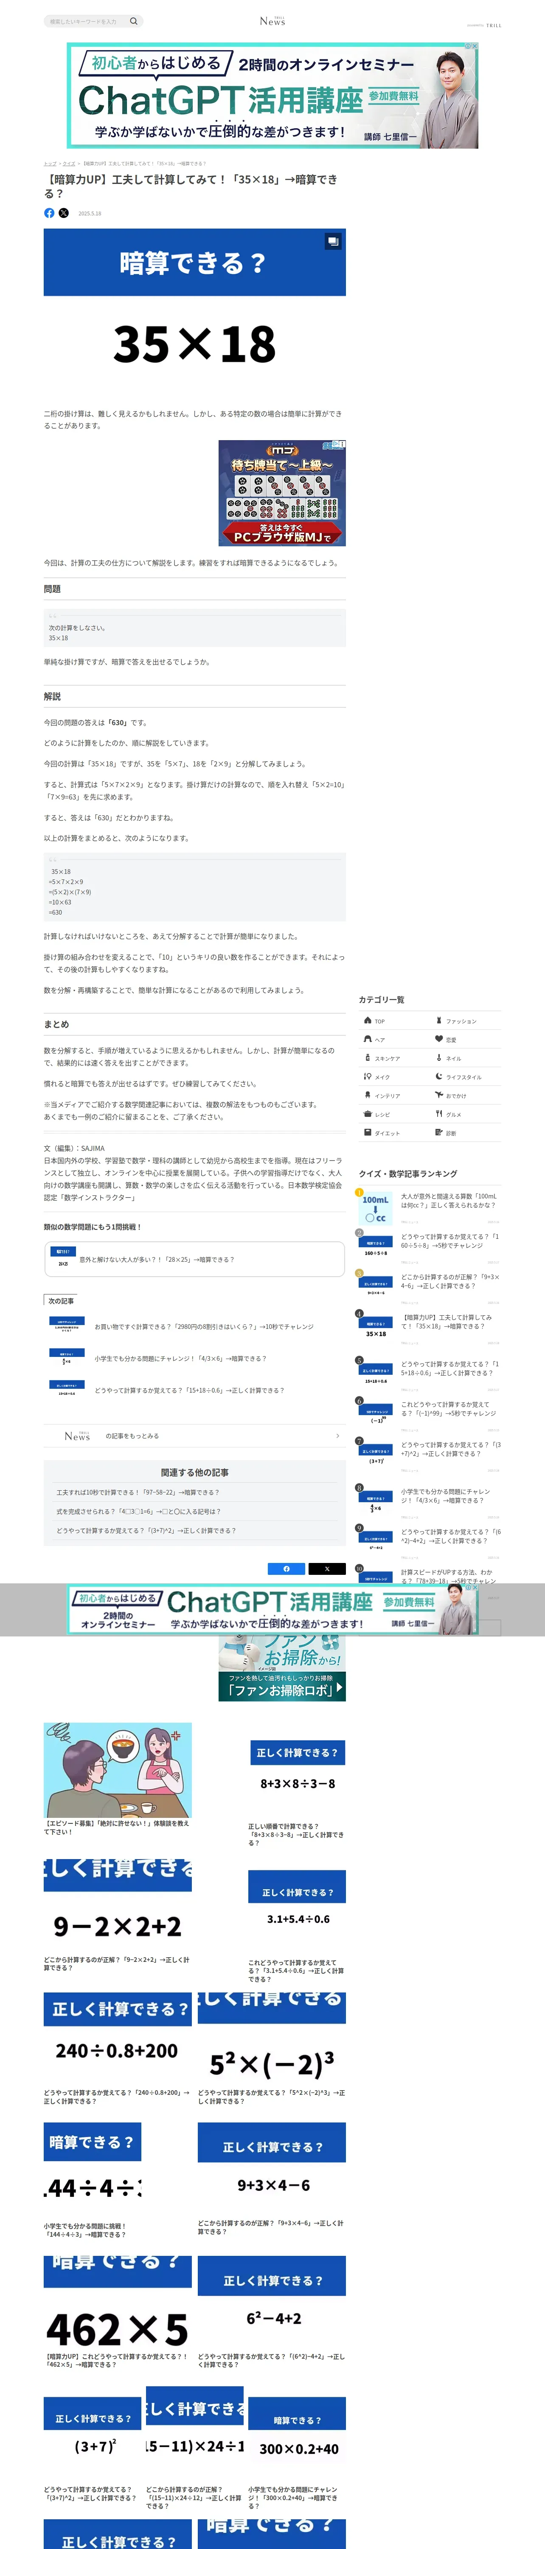The image size is (545, 2549).
Task: Open next article 「4/3×6」 暗算できる
Action: point(195,1359)
